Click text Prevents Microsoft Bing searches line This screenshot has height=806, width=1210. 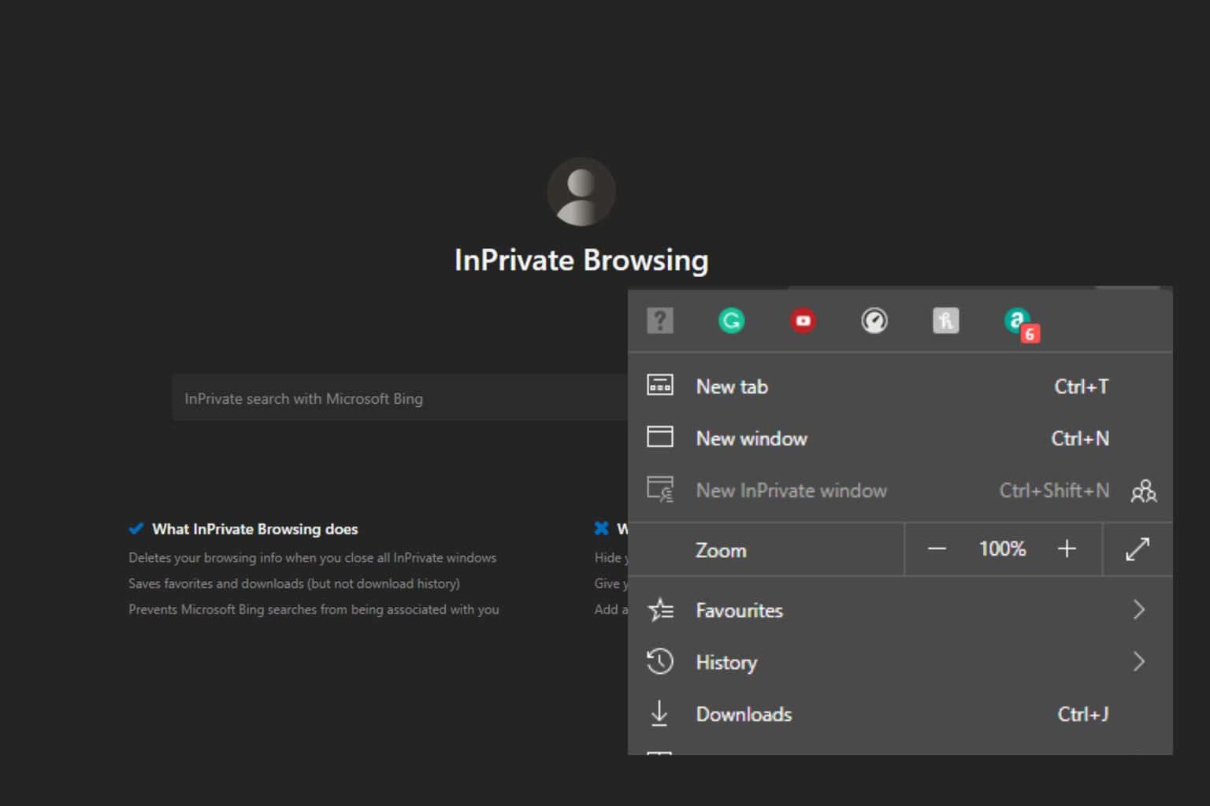point(314,609)
